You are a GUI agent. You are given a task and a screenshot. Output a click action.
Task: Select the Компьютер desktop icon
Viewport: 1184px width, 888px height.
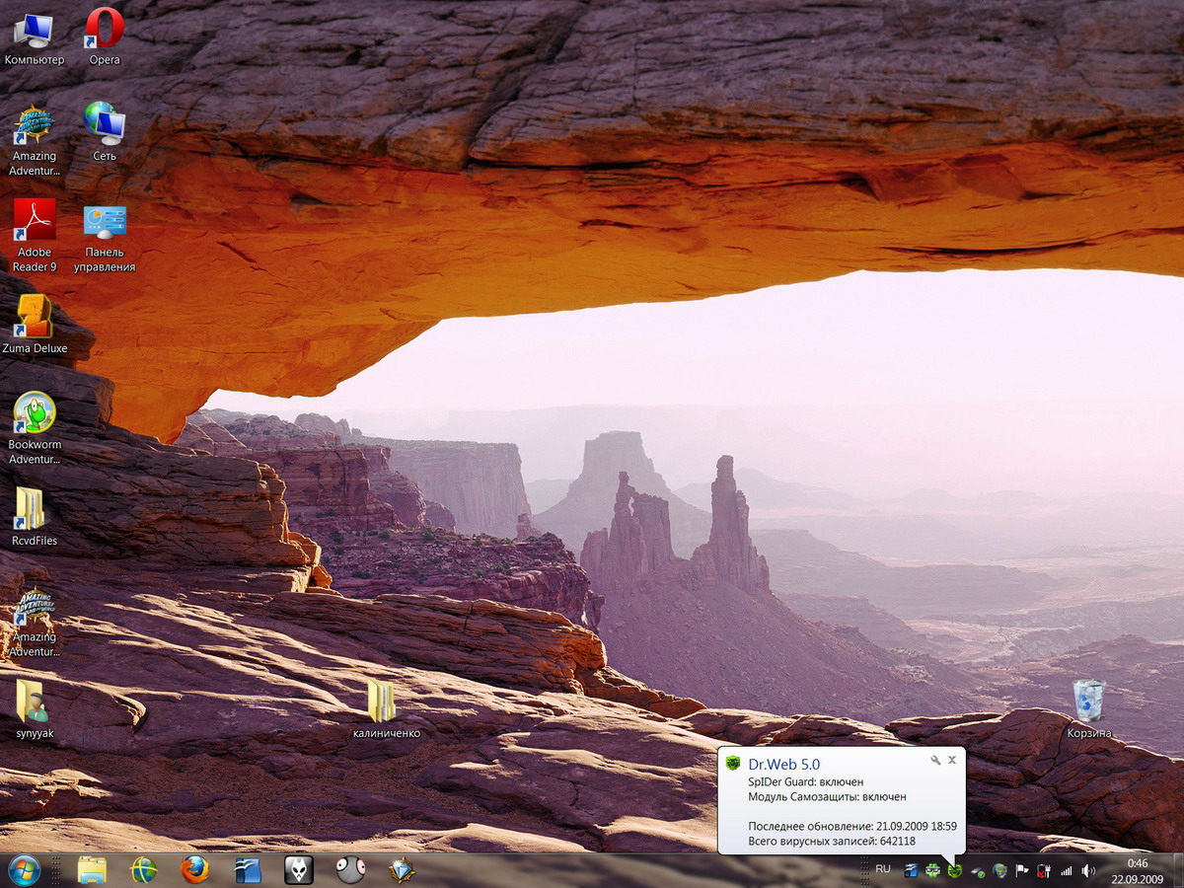coord(34,31)
